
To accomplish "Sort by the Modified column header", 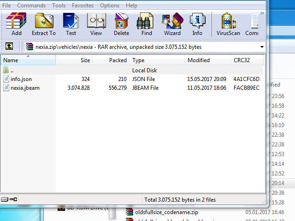I will click(207, 60).
